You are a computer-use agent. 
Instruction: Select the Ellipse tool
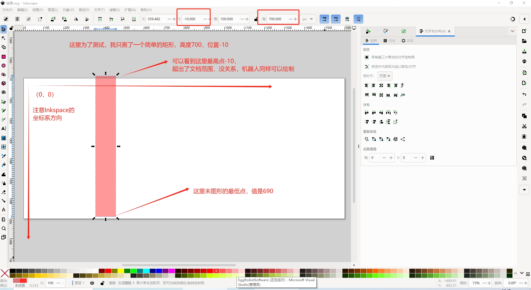[4, 66]
